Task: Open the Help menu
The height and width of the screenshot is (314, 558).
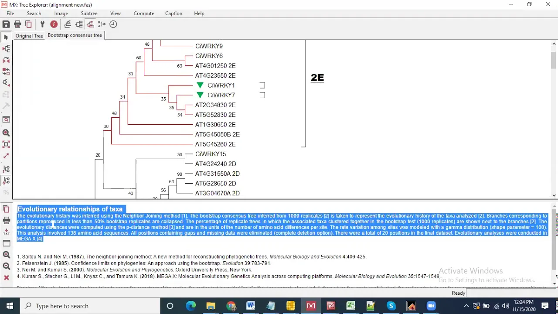Action: pos(199,14)
